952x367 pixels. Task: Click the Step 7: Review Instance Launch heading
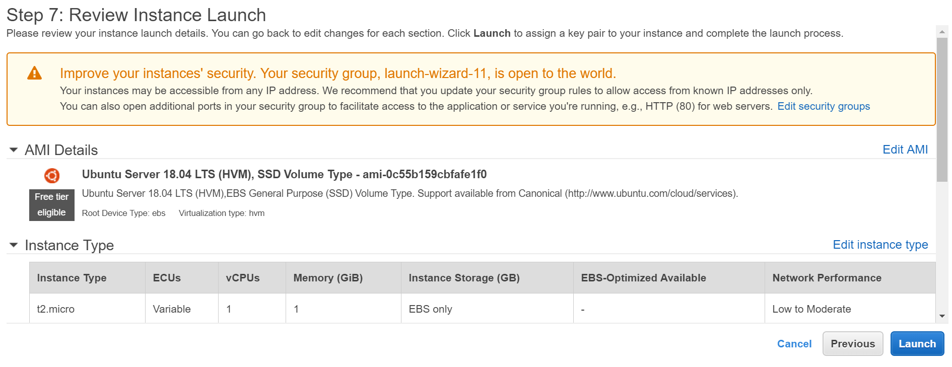(x=136, y=15)
